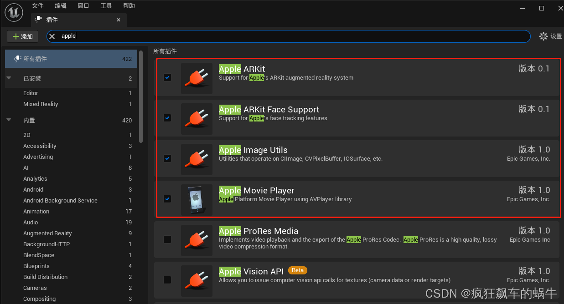564x304 pixels.
Task: Click the Apple Image Utils plug icon
Action: (x=197, y=159)
